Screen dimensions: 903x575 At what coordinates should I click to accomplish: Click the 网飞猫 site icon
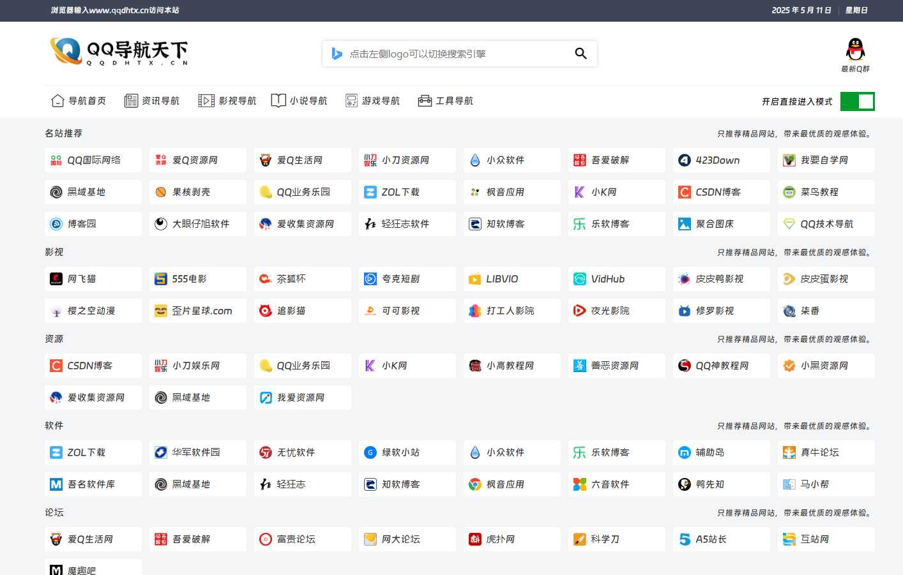point(56,279)
